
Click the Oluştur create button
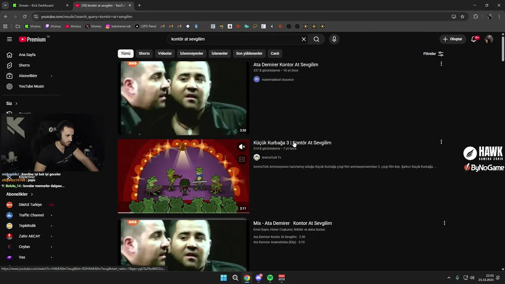[452, 39]
